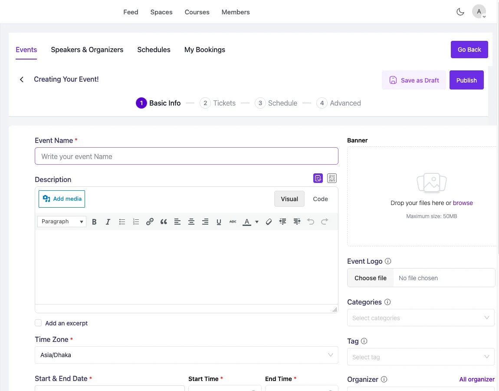Click Save as Draft button
Viewport: 499px width, 391px height.
pyautogui.click(x=414, y=80)
